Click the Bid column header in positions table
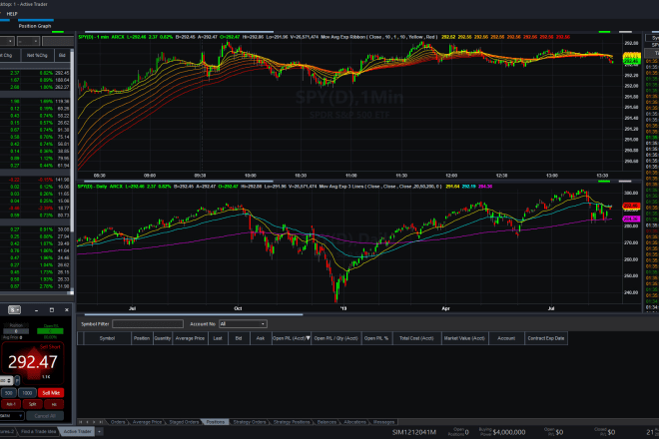 click(x=239, y=338)
